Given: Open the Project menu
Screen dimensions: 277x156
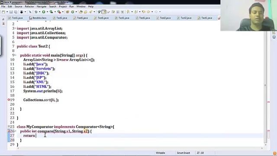Looking at the screenshot, I should click(x=63, y=6).
